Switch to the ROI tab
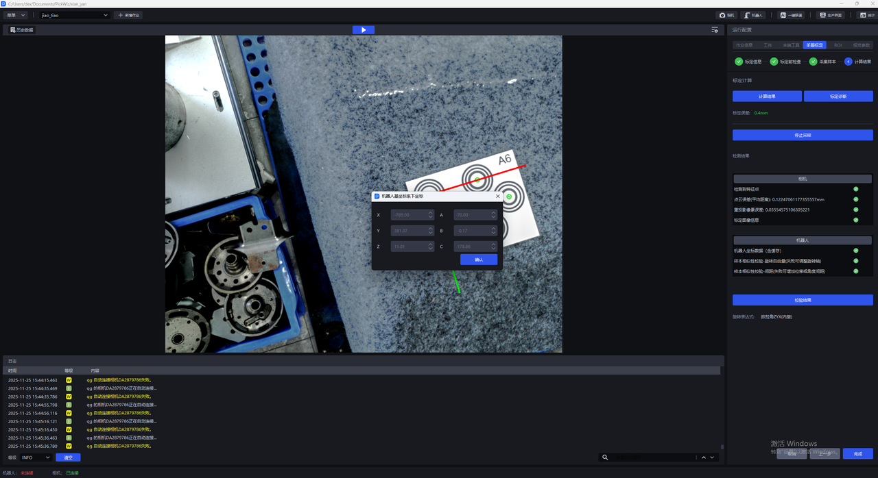878x478 pixels. (838, 45)
